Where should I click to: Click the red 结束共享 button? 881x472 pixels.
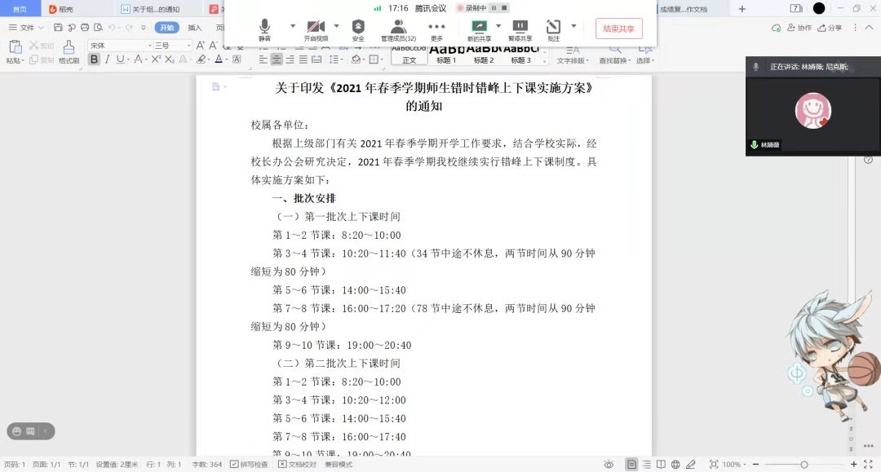pos(618,29)
